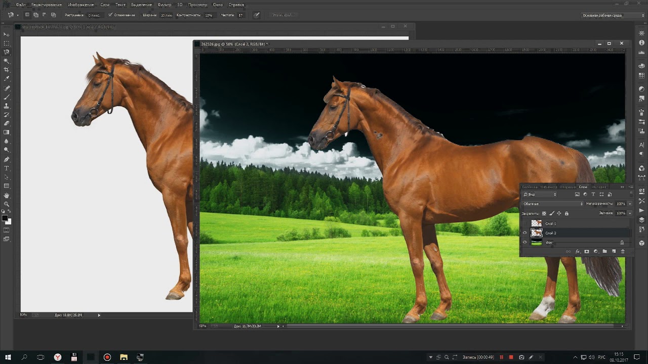Select the Слой 1 layer row
The height and width of the screenshot is (364, 648).
[x=577, y=223]
